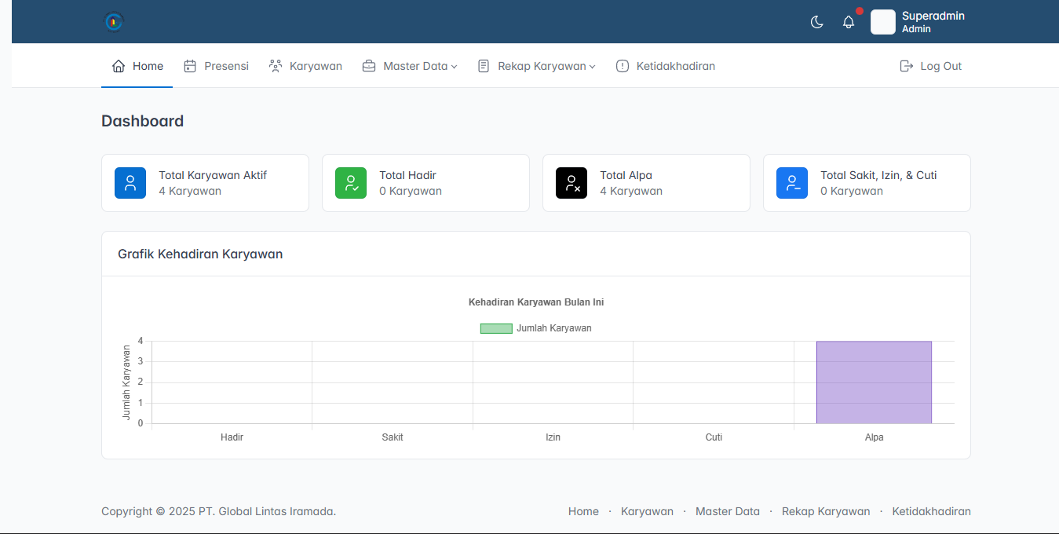This screenshot has height=534, width=1059.
Task: Click the Total Sakit, Izin, & Cuti icon
Action: coord(792,183)
